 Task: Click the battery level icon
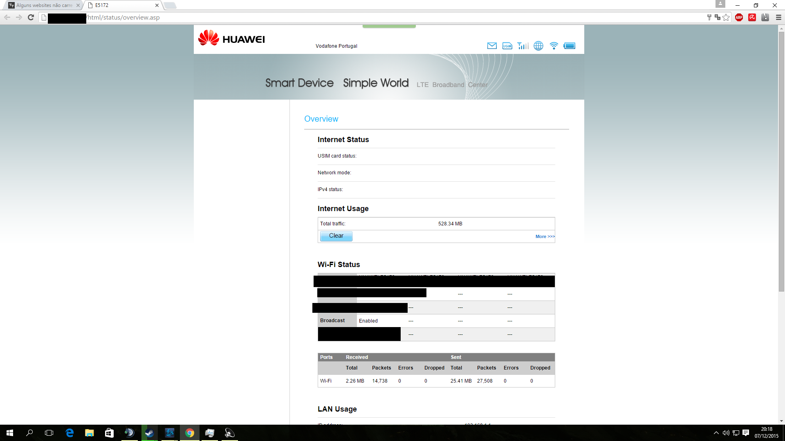coord(569,46)
